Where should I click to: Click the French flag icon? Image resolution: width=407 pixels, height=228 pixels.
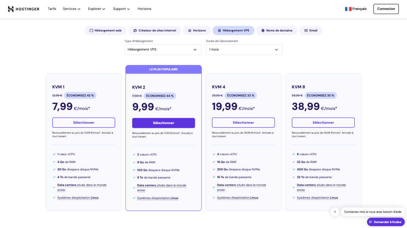click(348, 9)
